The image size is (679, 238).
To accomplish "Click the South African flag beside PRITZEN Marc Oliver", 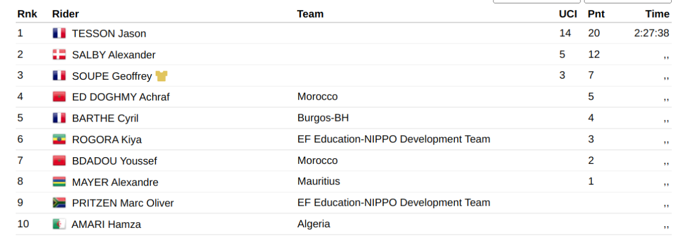I will 59,203.
